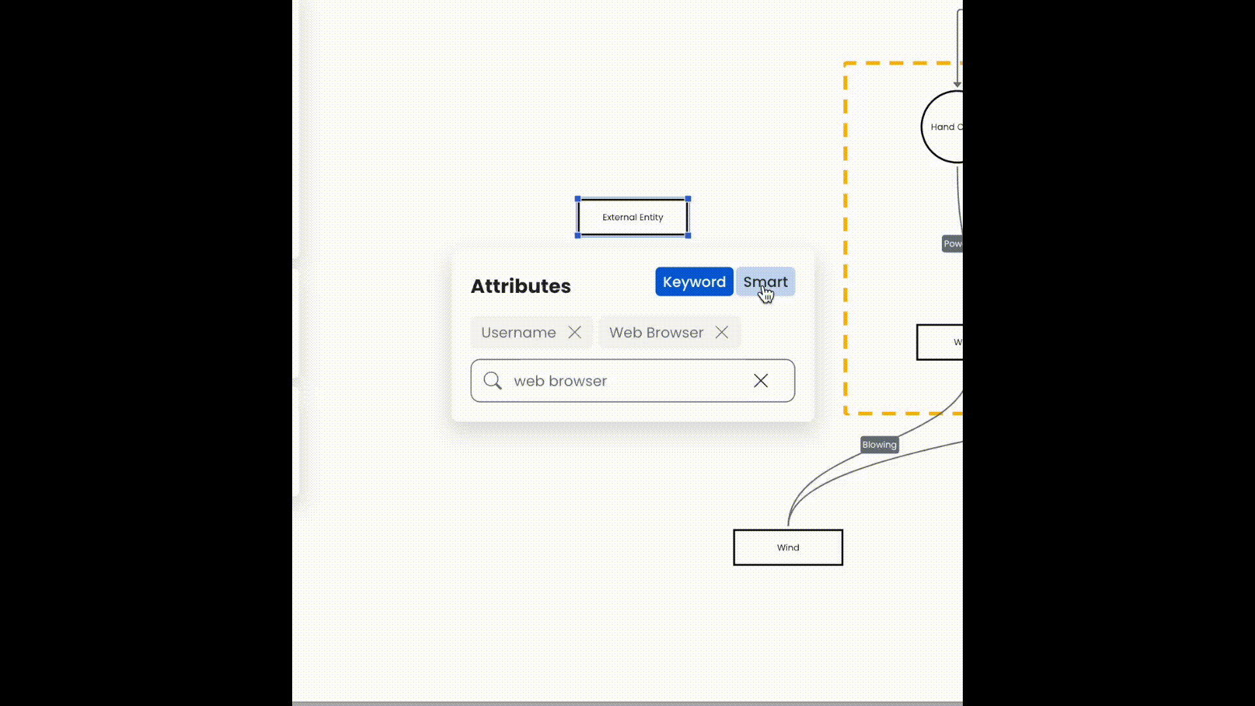Click the Pow flow label
The height and width of the screenshot is (706, 1255).
952,244
